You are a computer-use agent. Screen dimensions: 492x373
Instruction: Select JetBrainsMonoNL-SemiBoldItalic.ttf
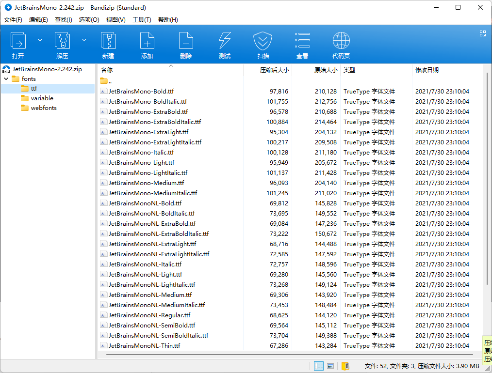coord(159,335)
